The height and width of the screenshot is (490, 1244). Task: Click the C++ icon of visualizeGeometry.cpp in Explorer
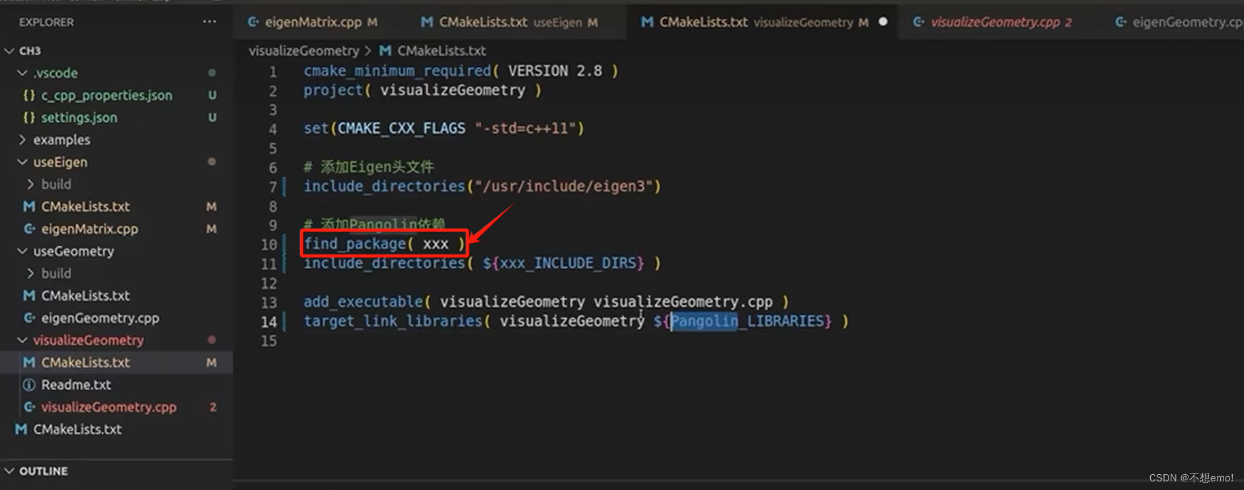29,407
